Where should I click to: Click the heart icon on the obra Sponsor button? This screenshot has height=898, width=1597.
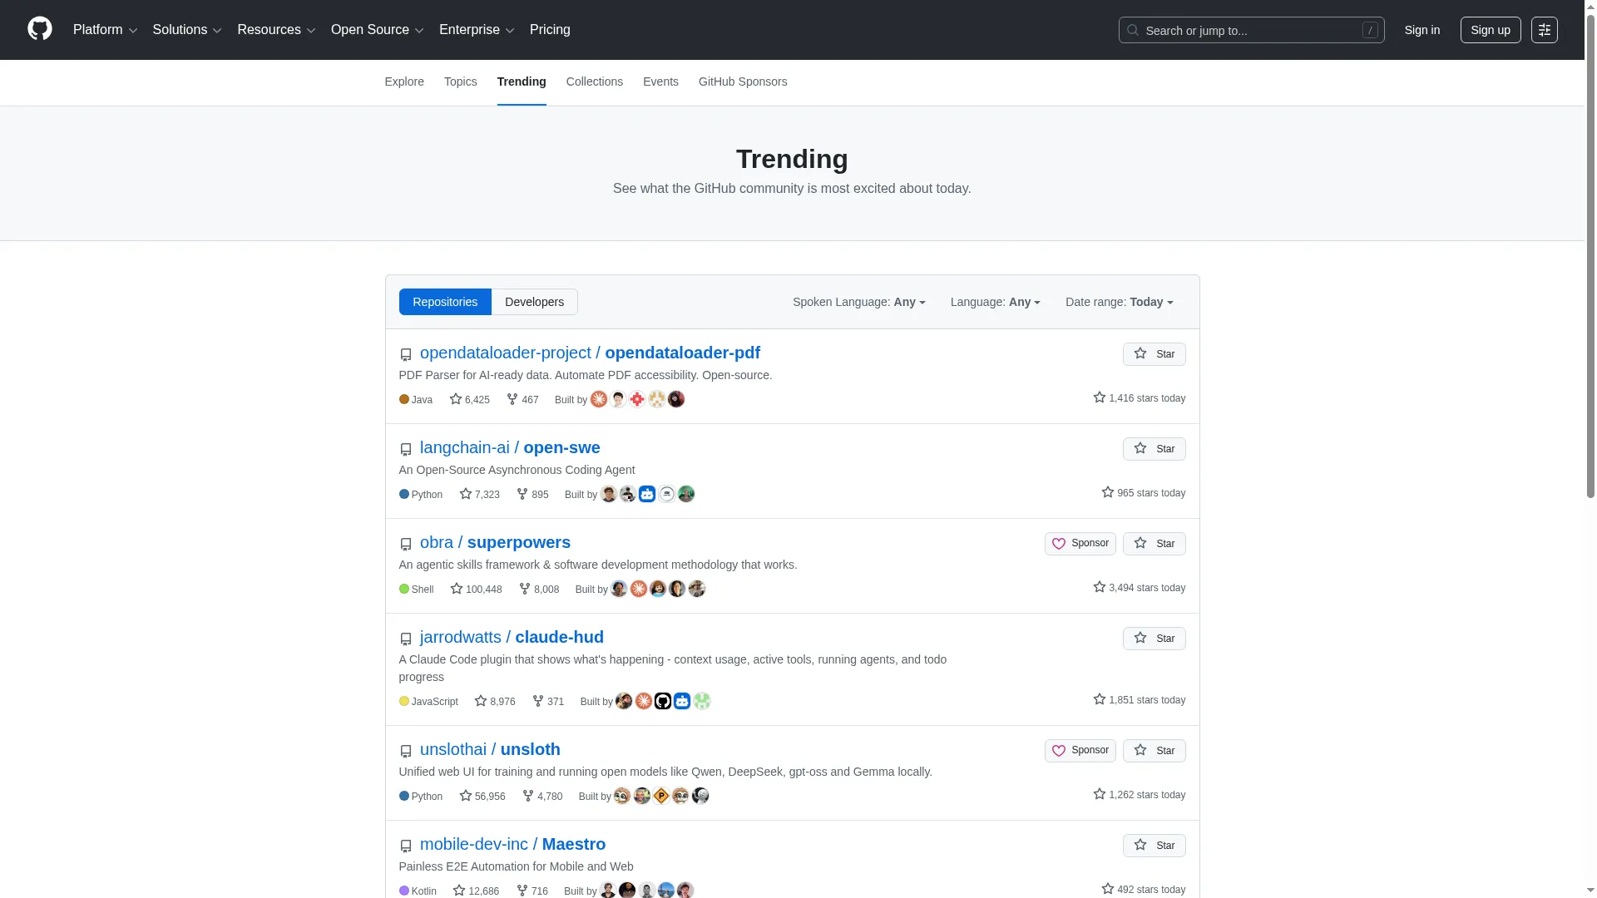[x=1058, y=543]
